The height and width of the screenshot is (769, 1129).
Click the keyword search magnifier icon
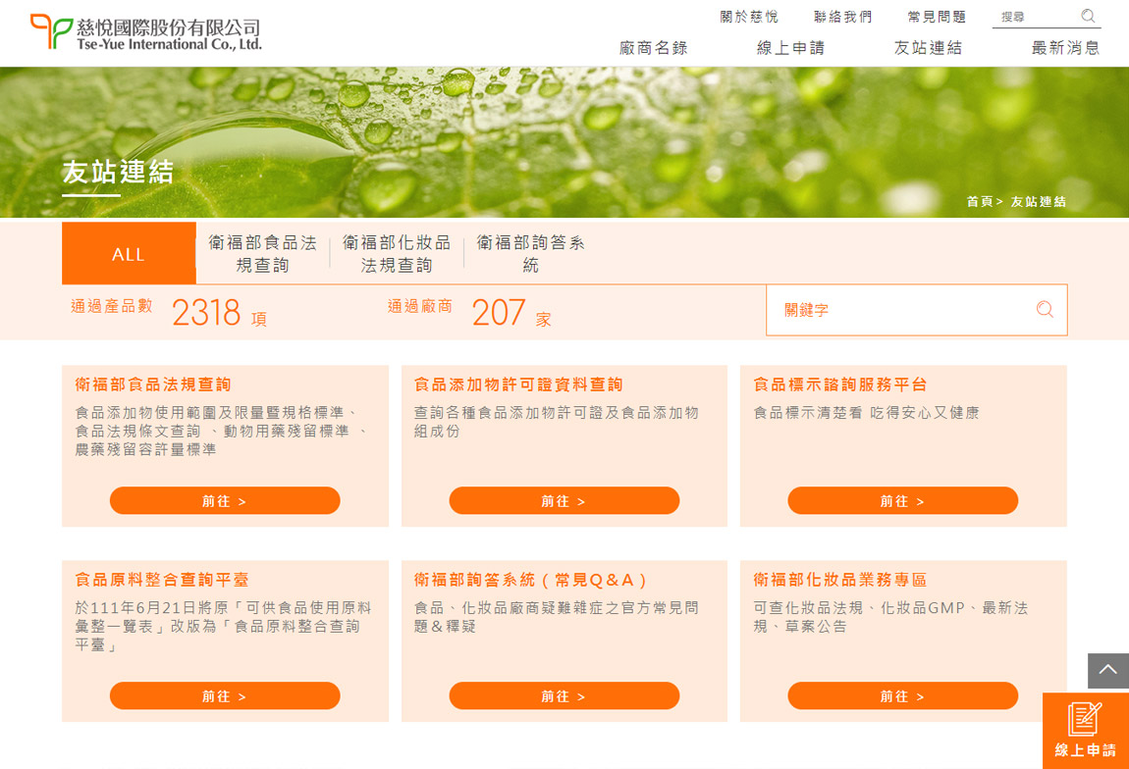[x=1045, y=310]
